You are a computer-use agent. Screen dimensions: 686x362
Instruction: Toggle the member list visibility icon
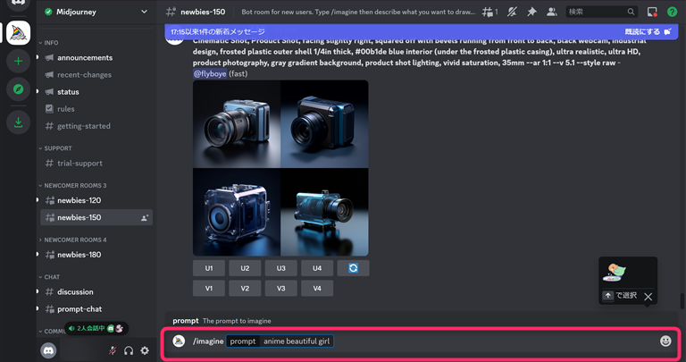pos(551,13)
